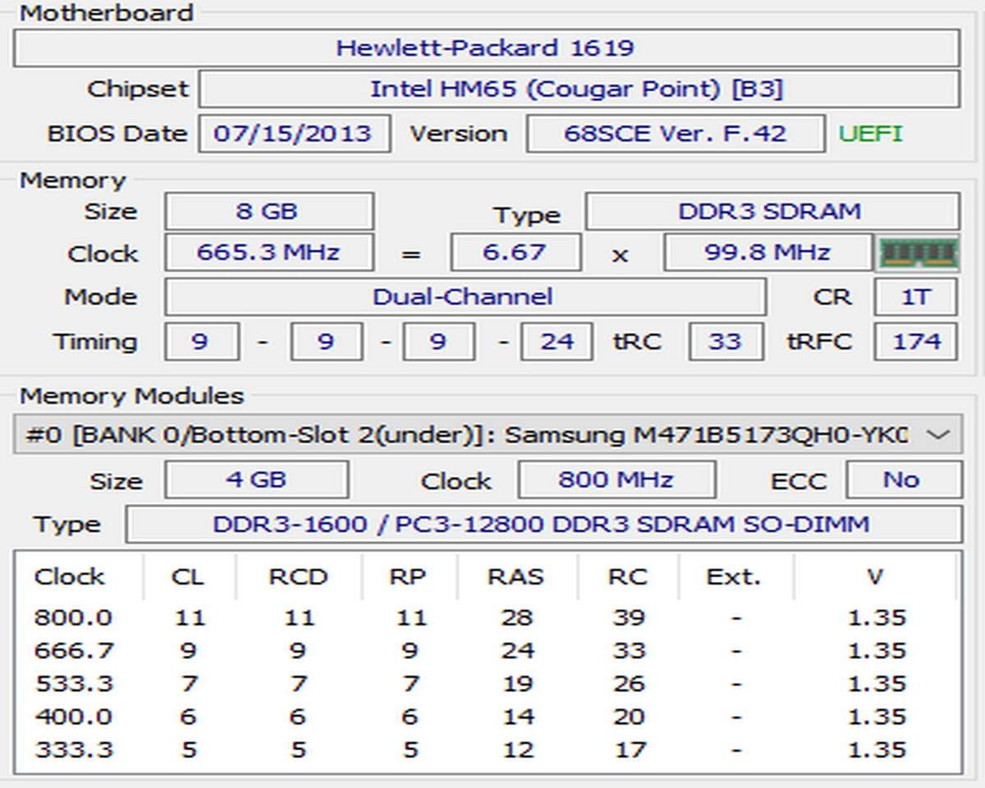Click the 8 GB memory size field
Image resolution: width=985 pixels, height=788 pixels.
click(268, 212)
